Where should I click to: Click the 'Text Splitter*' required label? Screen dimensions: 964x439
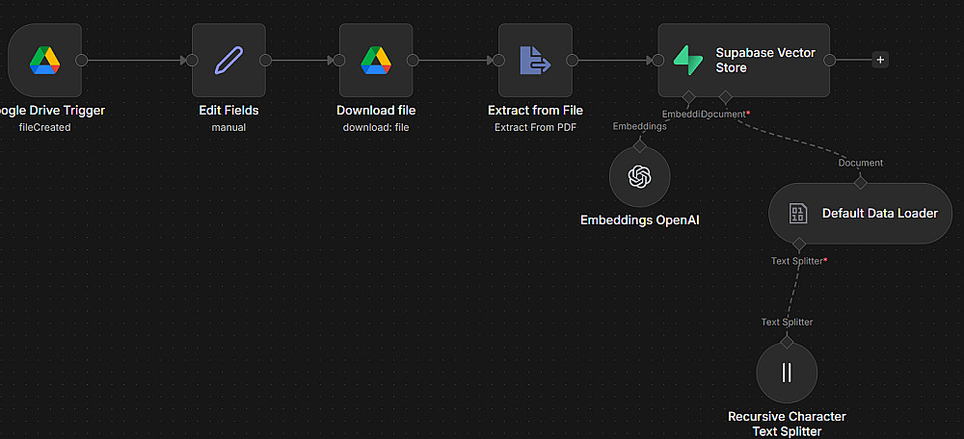point(799,261)
